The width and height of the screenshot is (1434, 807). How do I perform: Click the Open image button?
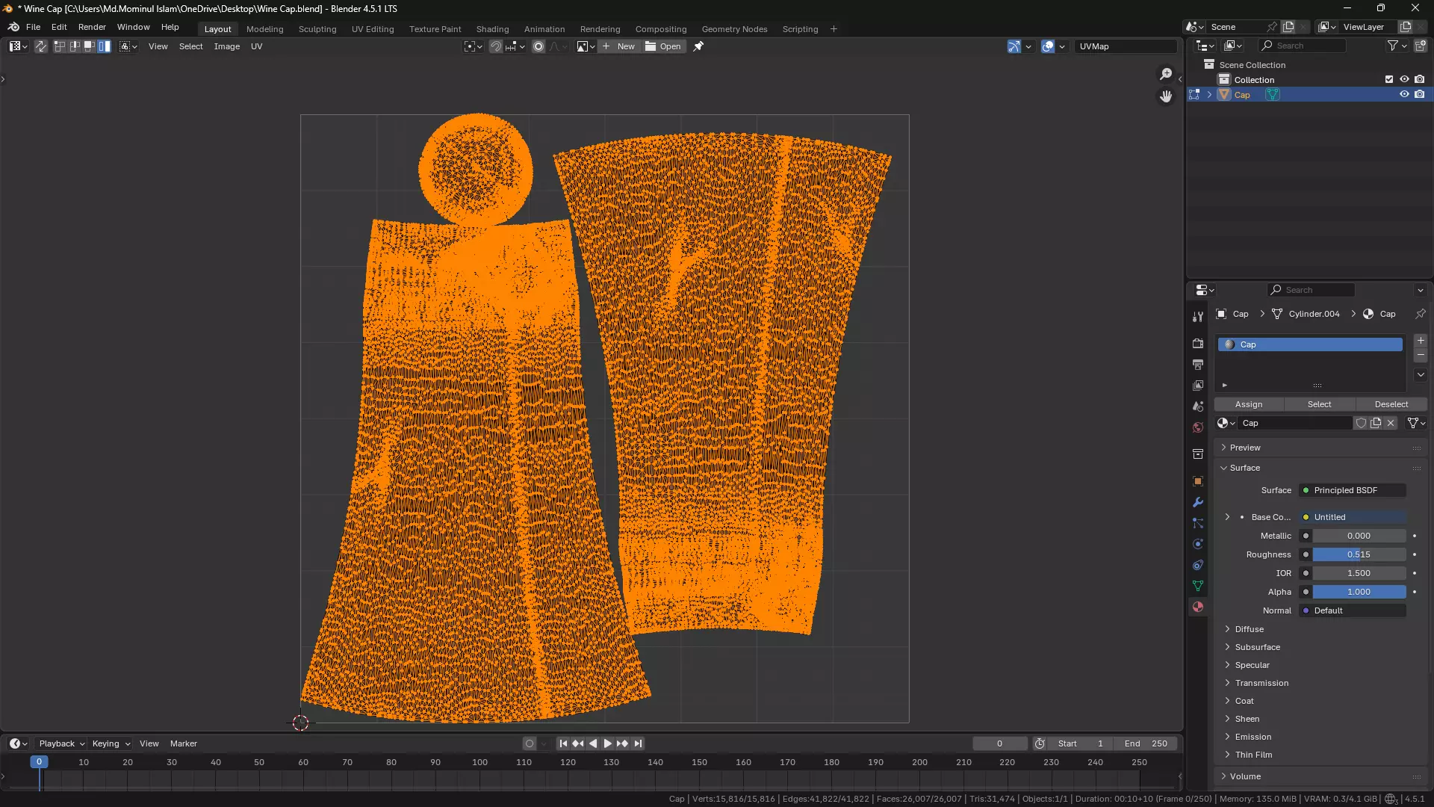[x=663, y=46]
